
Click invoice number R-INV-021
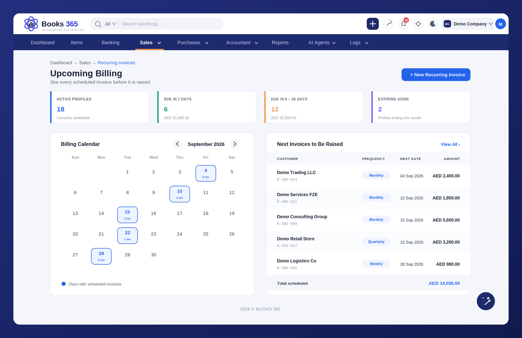287,202
